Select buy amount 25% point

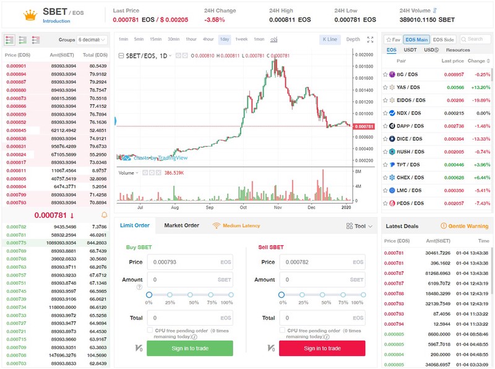[x=170, y=295]
